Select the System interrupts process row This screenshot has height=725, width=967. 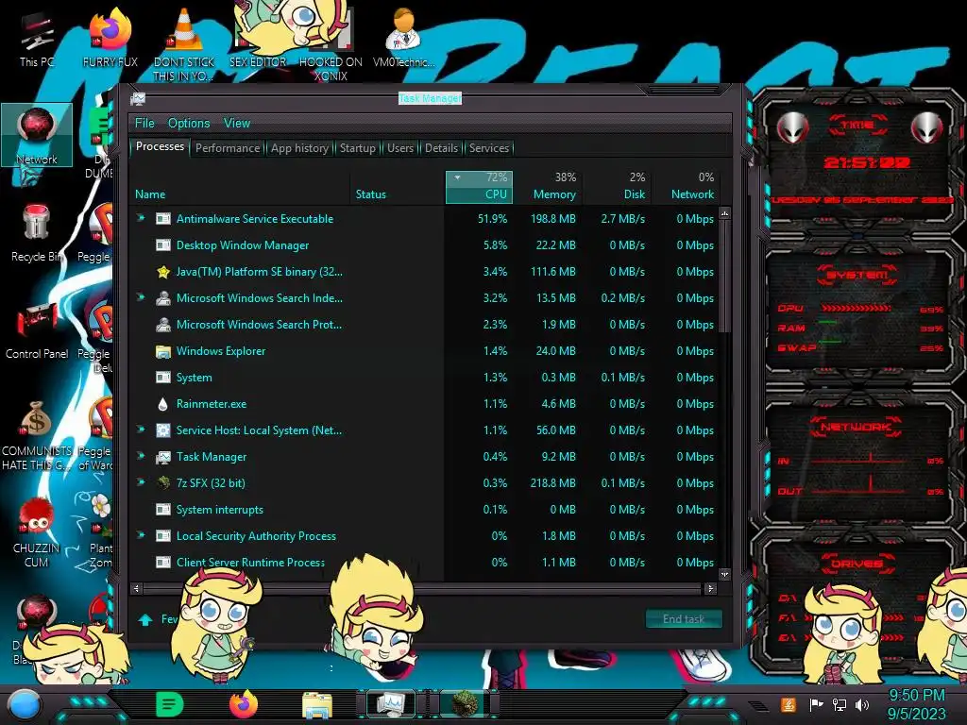424,509
